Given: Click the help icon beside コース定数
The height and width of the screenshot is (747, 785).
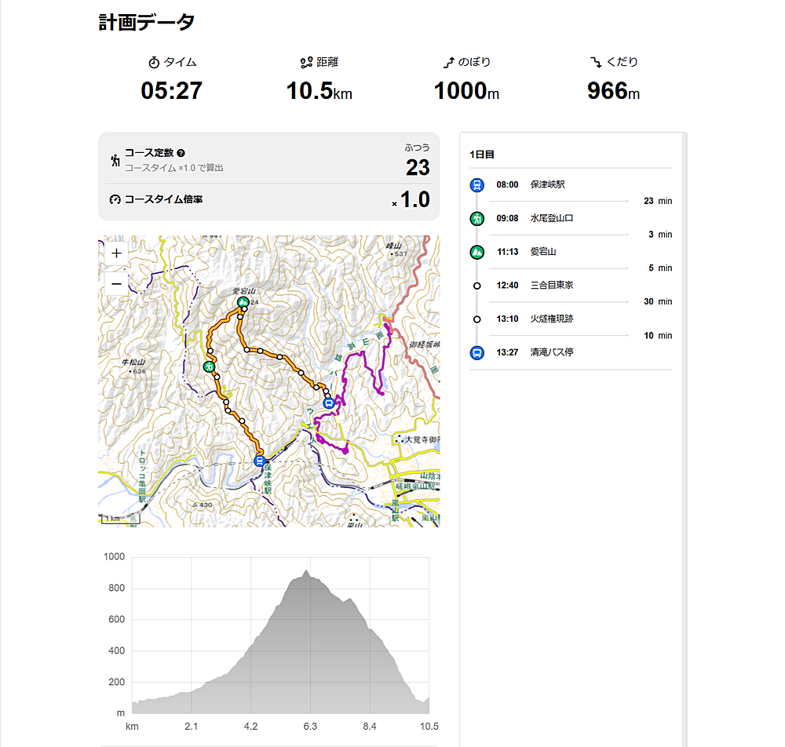Looking at the screenshot, I should [x=181, y=154].
